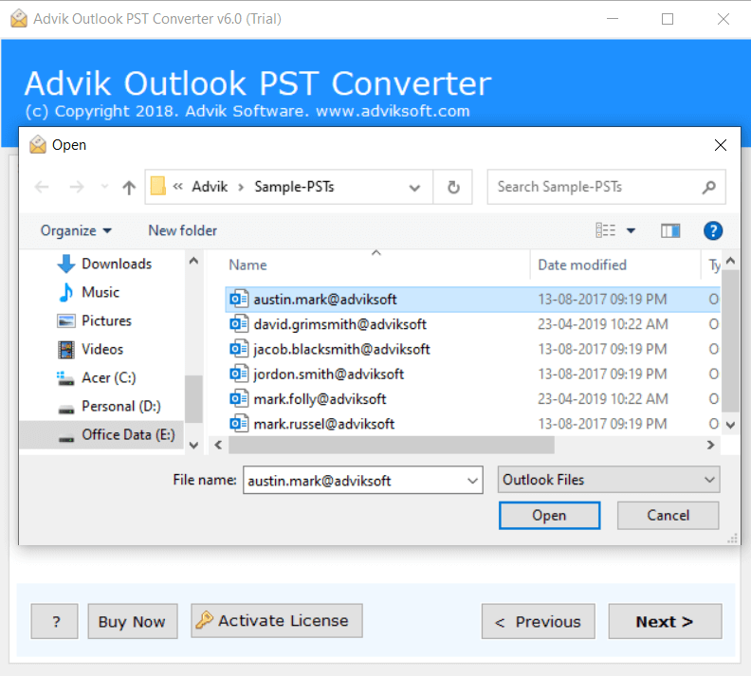Click file list scroll up arrow
This screenshot has height=676, width=751.
point(730,261)
